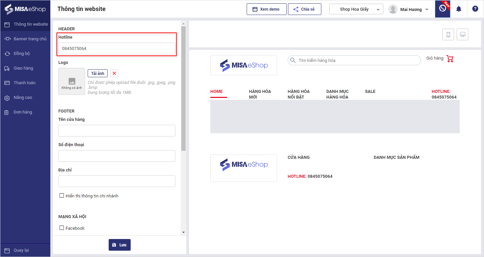Click the MISA eShop logo in the sidebar
Image resolution: width=484 pixels, height=257 pixels.
(x=25, y=9)
